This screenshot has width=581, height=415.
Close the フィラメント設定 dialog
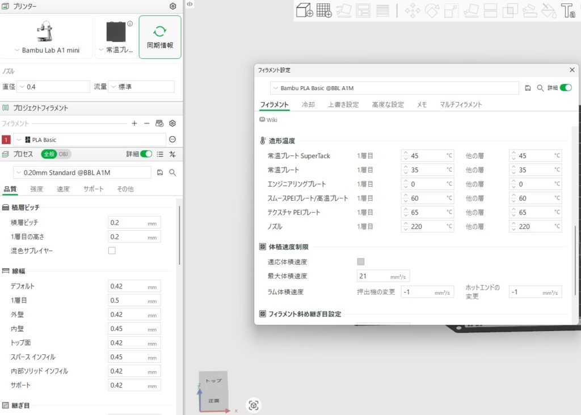click(x=572, y=70)
